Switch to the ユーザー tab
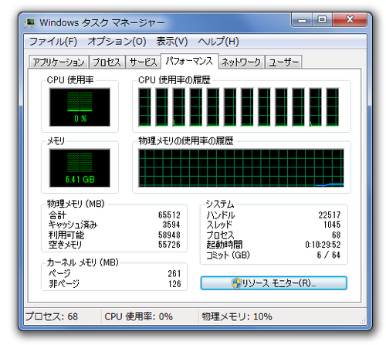386x345 pixels. (283, 62)
